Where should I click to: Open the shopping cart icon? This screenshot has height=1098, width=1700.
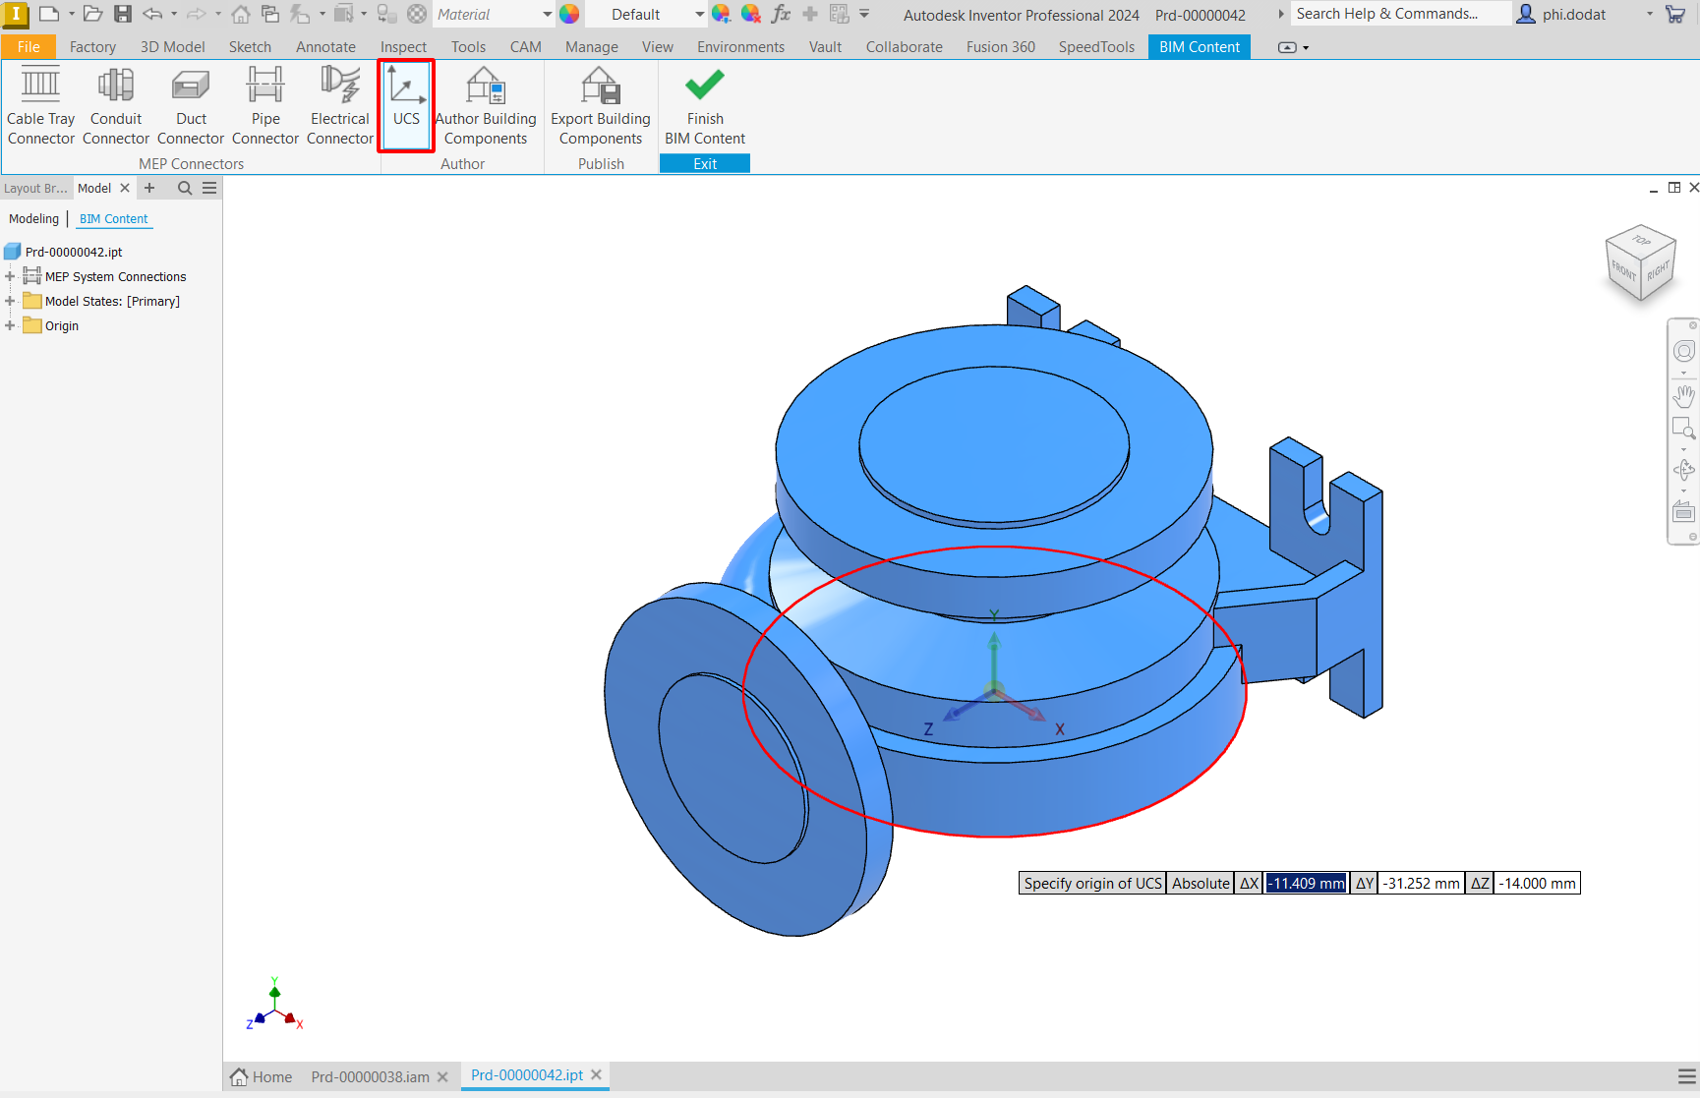pyautogui.click(x=1675, y=14)
